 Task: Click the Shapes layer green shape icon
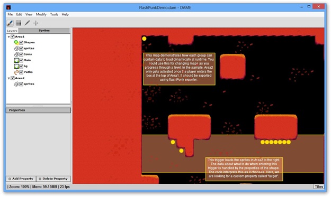tap(16, 42)
